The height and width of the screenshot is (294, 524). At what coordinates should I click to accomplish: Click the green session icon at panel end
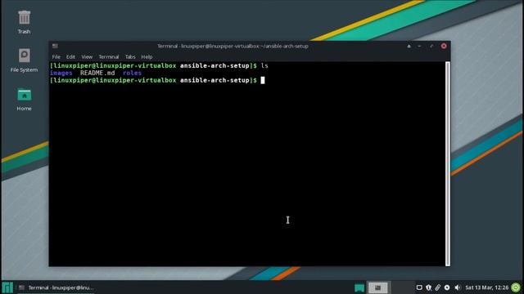516,287
